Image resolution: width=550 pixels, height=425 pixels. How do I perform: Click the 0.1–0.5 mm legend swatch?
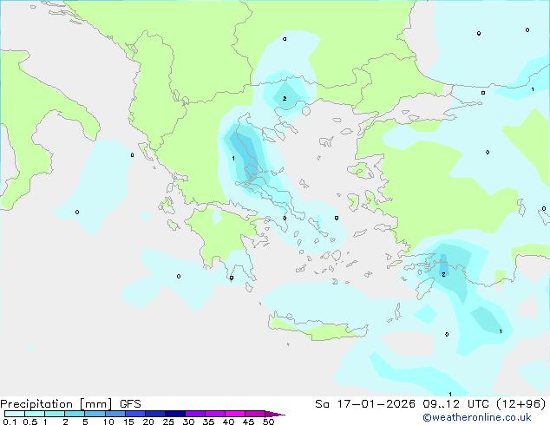pos(15,414)
